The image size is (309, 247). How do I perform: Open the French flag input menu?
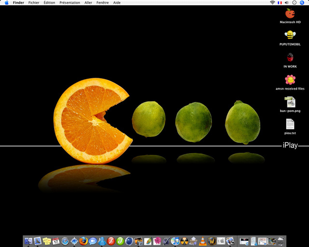280,2
